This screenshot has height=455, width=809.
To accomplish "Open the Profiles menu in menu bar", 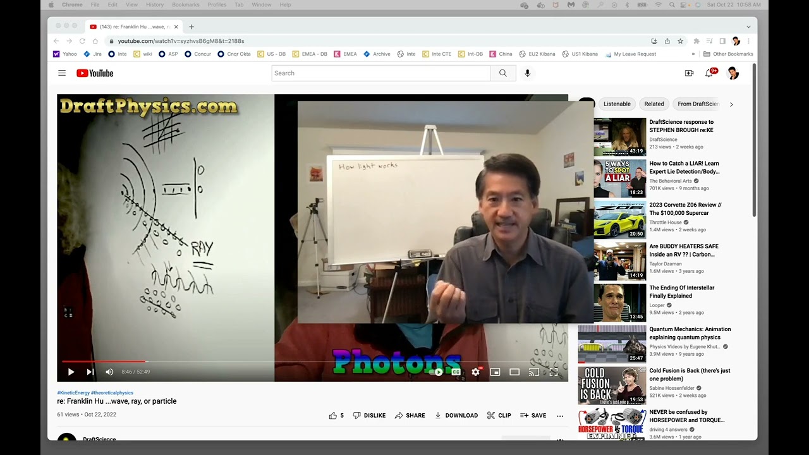I will click(217, 4).
